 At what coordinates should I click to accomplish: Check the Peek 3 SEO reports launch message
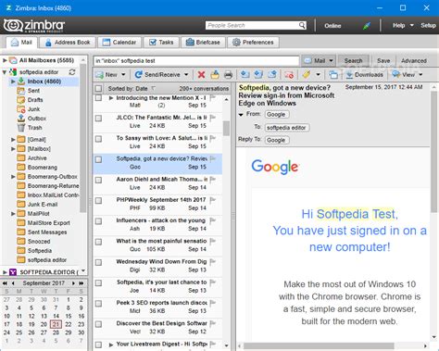(98, 304)
